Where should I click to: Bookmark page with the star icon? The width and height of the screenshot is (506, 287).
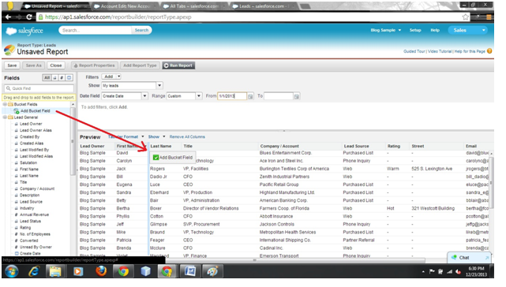(465, 17)
